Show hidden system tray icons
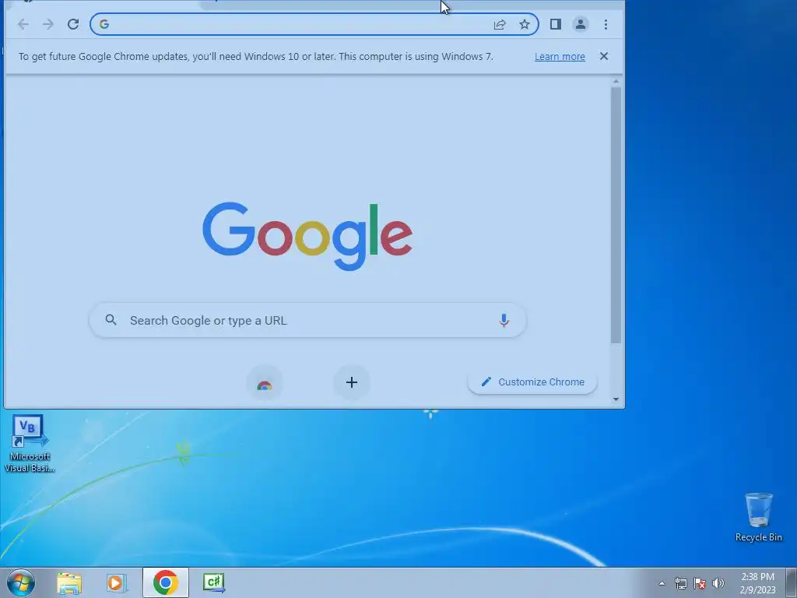This screenshot has height=598, width=797. pos(662,583)
